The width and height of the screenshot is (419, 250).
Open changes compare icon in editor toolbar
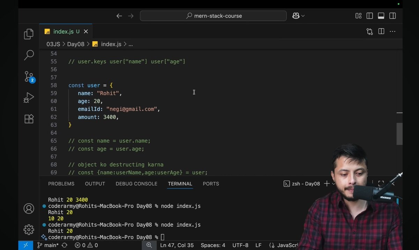pyautogui.click(x=370, y=31)
